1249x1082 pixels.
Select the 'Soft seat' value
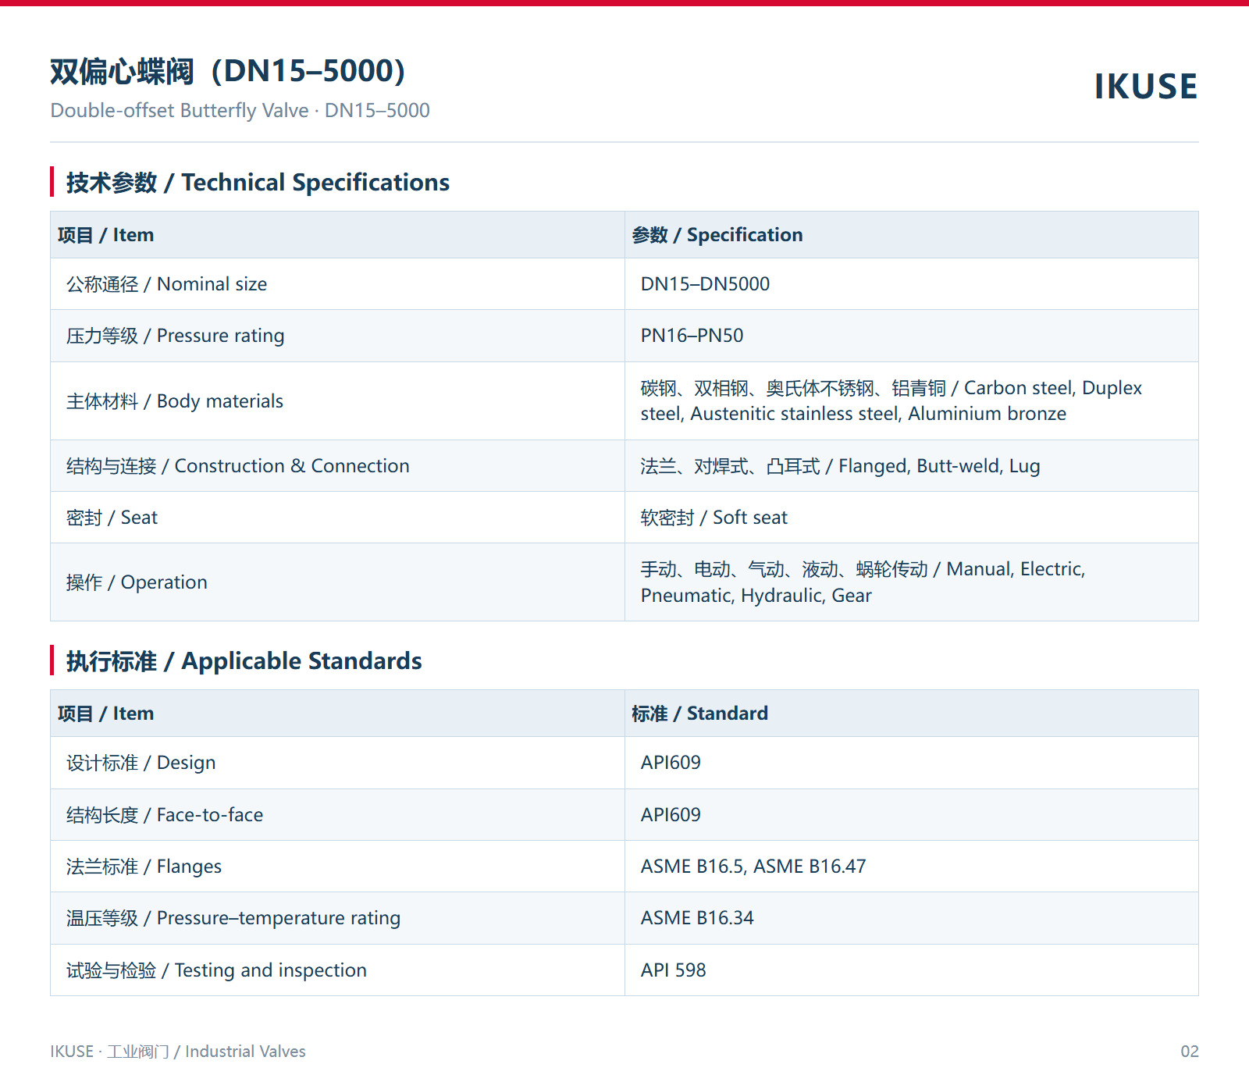[713, 518]
